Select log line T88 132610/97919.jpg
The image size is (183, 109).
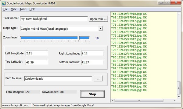[x=129, y=86]
